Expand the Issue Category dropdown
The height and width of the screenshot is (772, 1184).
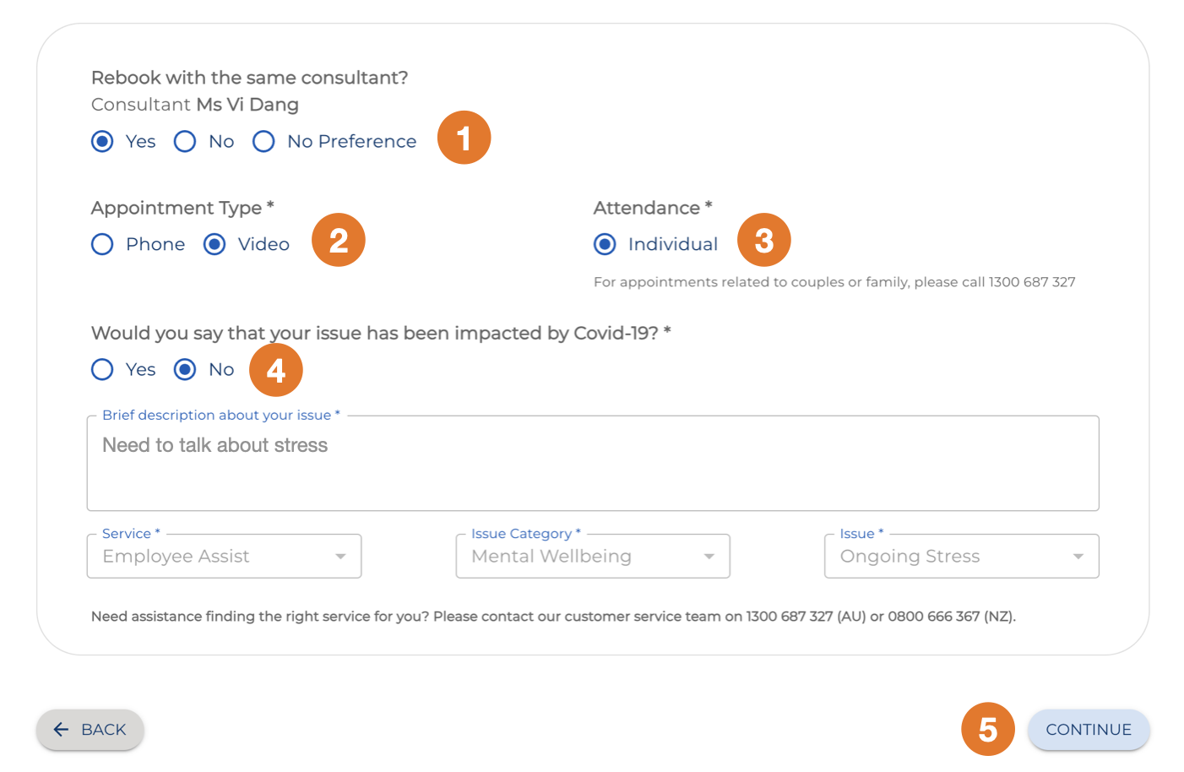[592, 557]
